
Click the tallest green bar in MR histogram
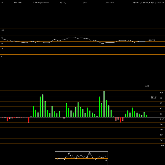104,104
